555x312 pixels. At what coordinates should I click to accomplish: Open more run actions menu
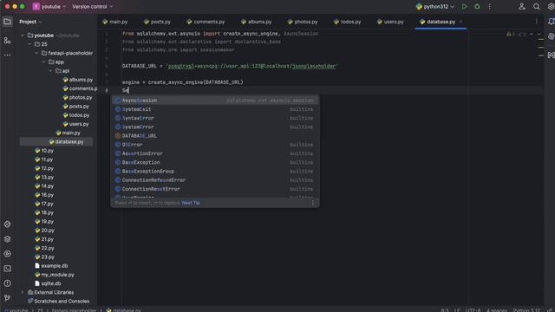coord(489,6)
